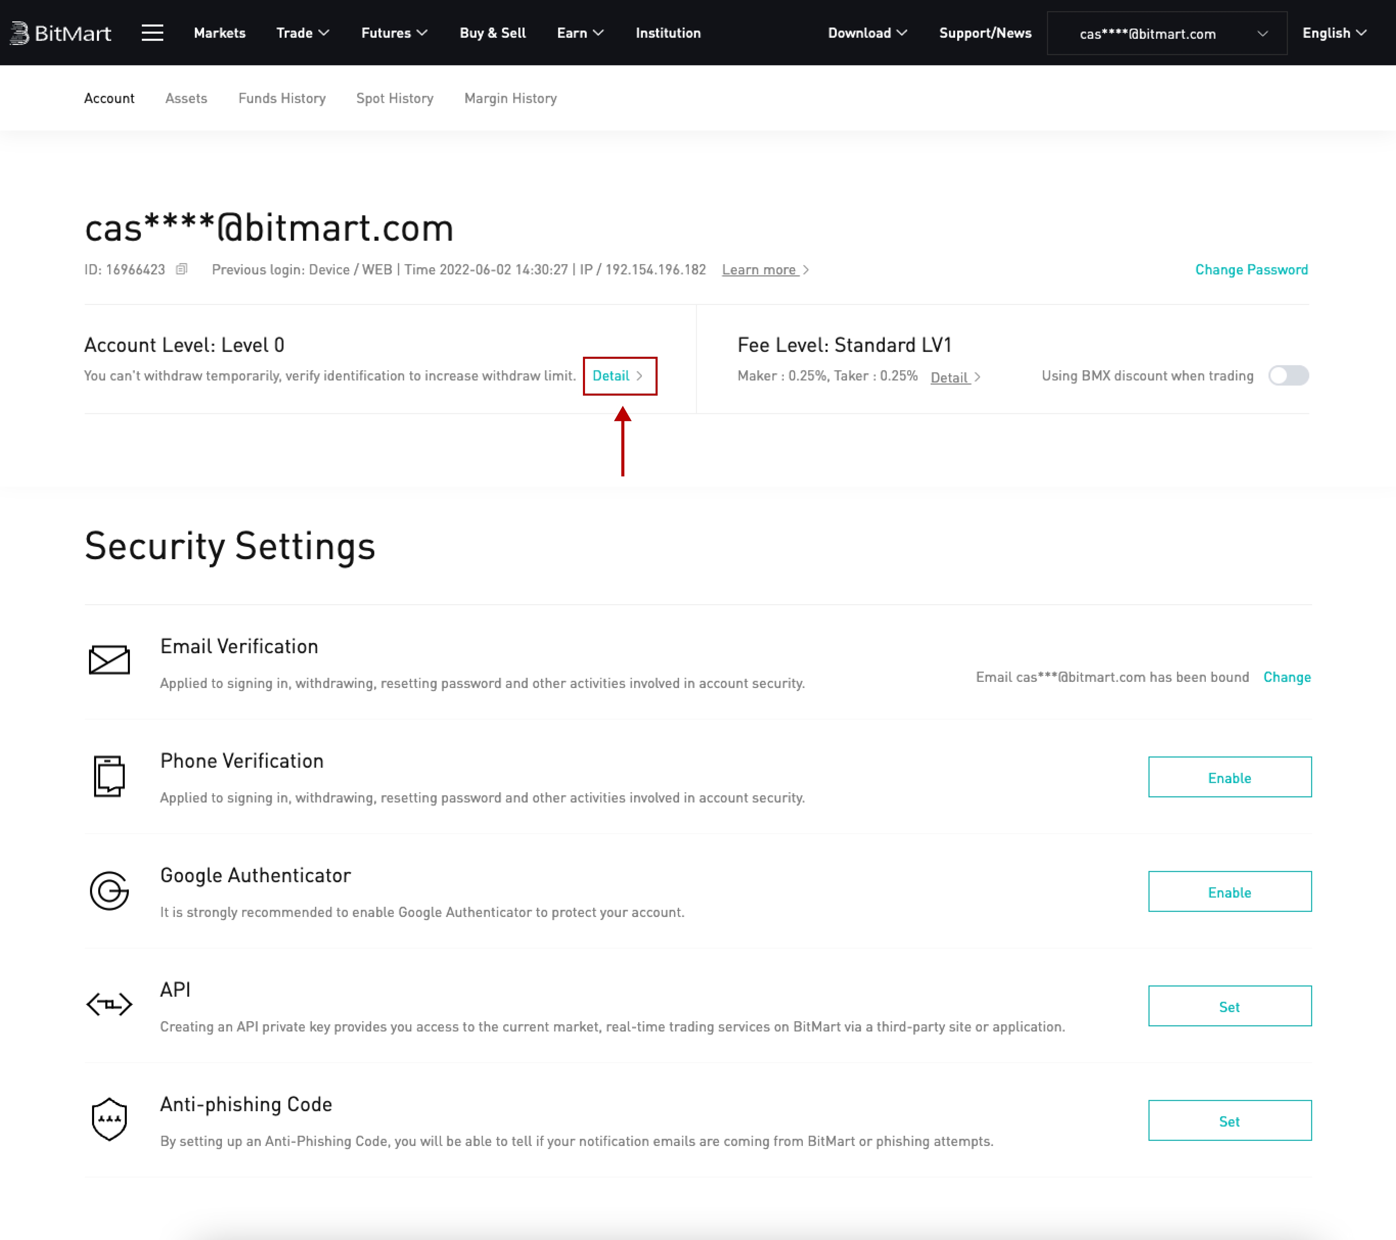Expand the Trade dropdown menu
This screenshot has height=1240, width=1396.
303,33
